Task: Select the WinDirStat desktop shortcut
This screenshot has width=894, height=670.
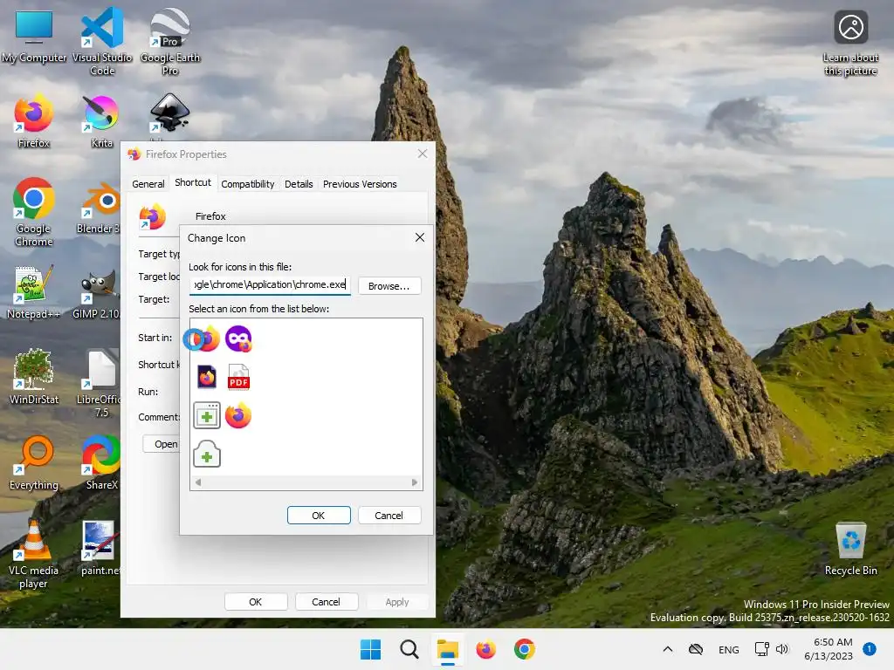Action: click(x=34, y=377)
